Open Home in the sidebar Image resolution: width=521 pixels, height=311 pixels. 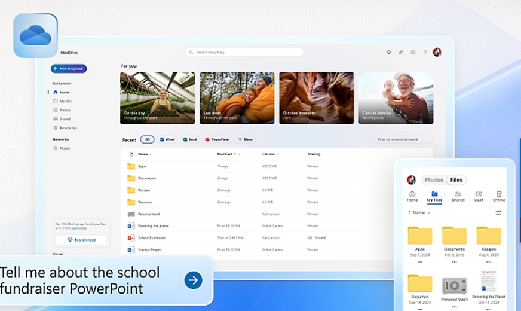click(x=61, y=92)
